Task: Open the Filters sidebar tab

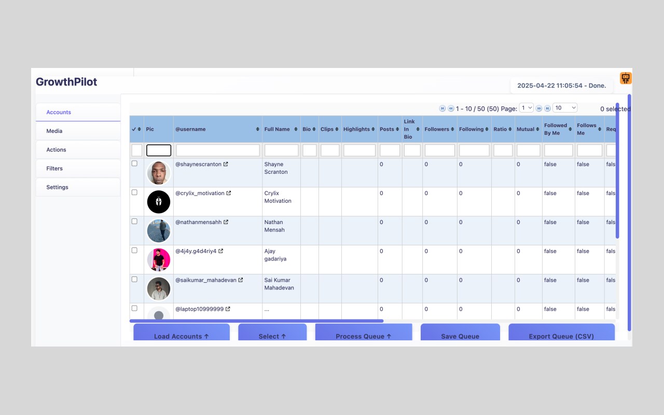Action: pyautogui.click(x=78, y=168)
